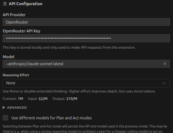Screen dimensions: 173x133
Task: Click the 'Reasoning Effort' label
Action: click(16, 75)
